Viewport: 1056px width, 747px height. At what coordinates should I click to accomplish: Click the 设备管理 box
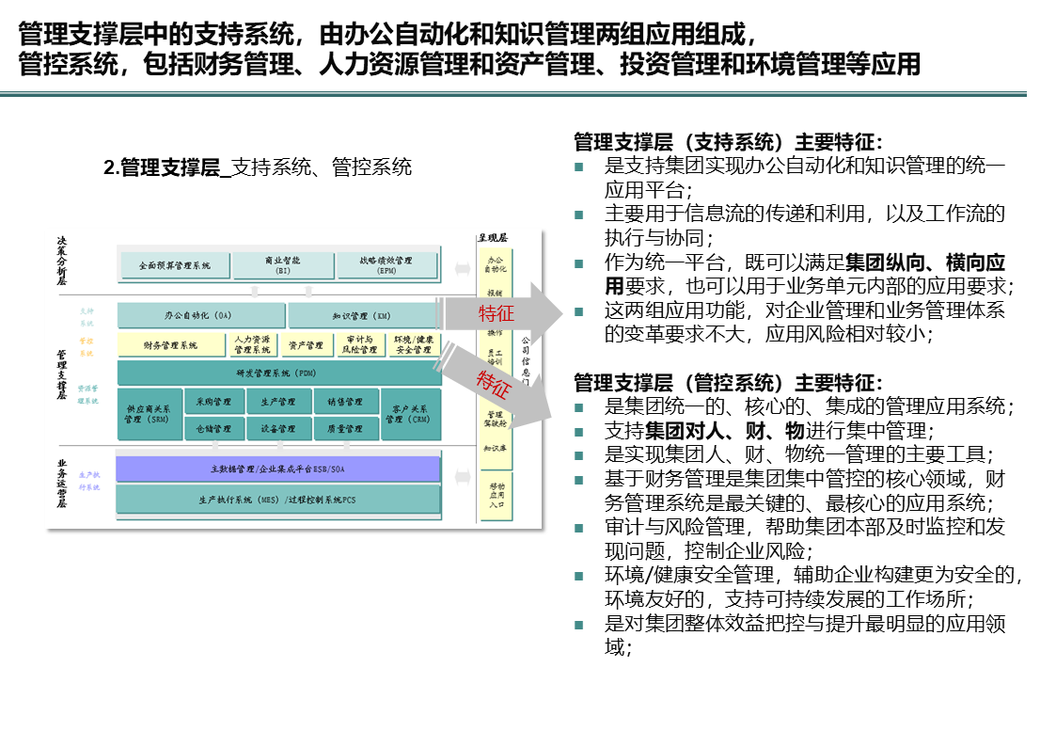[x=278, y=428]
